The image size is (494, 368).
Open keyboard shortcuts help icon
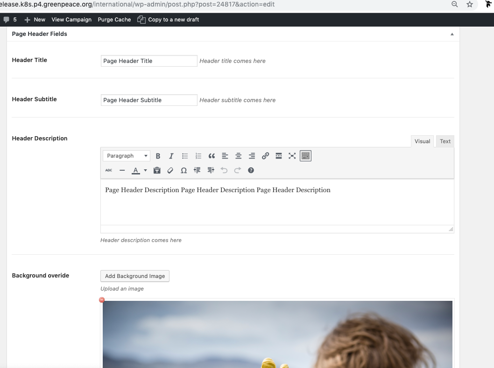pyautogui.click(x=251, y=170)
